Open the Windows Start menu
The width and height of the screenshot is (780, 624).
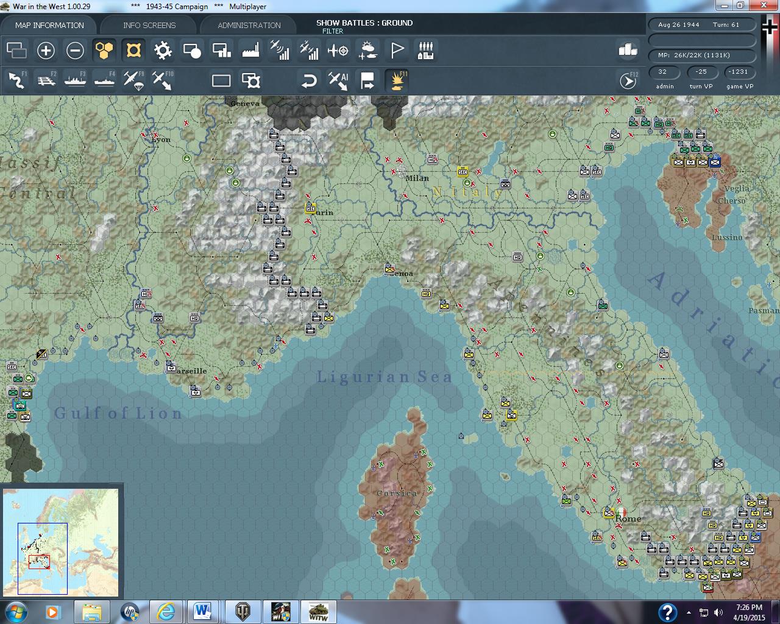[15, 611]
